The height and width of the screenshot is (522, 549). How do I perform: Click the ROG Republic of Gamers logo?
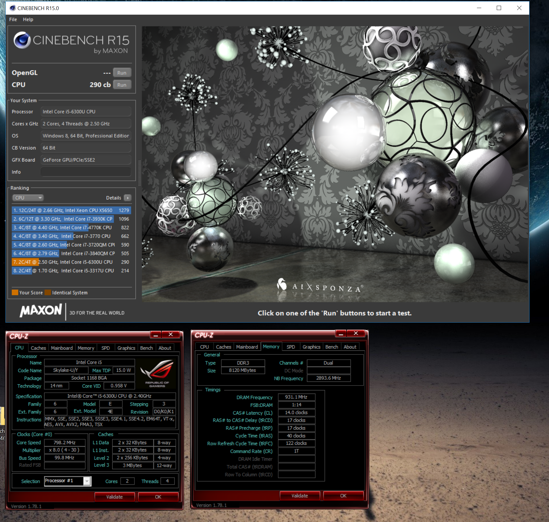(157, 373)
